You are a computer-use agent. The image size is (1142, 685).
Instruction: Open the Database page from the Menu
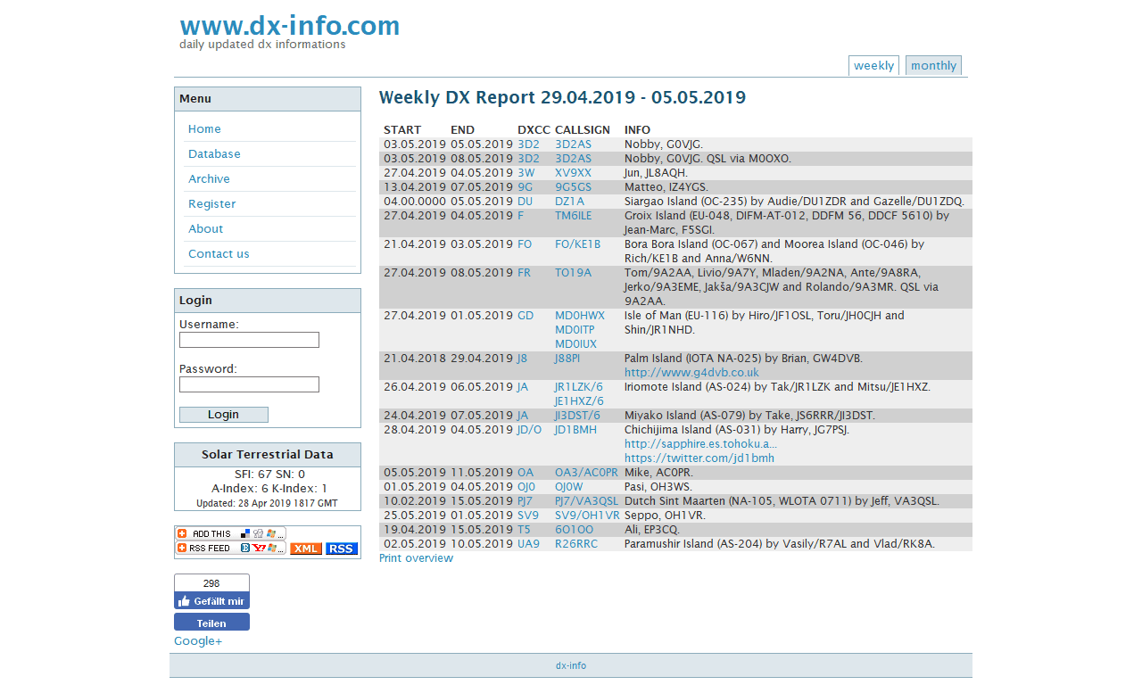(x=214, y=153)
